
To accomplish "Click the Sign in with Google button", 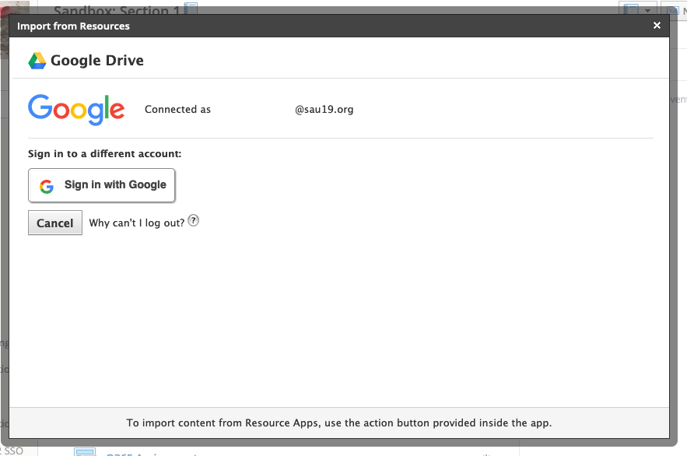I will pyautogui.click(x=102, y=185).
